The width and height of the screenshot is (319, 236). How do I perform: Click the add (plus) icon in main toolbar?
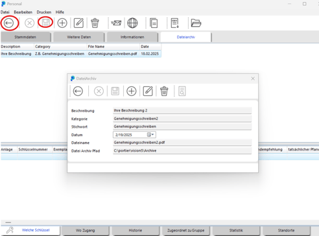(62, 23)
